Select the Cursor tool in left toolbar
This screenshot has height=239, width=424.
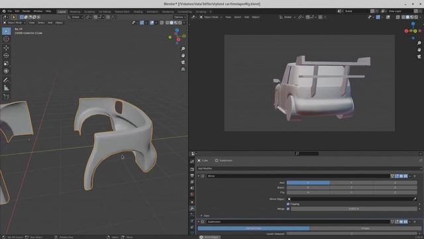(x=6, y=39)
